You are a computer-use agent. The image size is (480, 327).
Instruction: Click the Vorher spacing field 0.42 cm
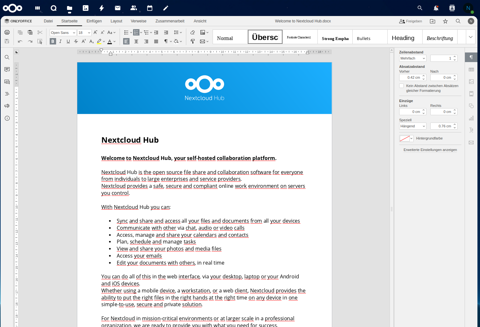click(x=410, y=77)
